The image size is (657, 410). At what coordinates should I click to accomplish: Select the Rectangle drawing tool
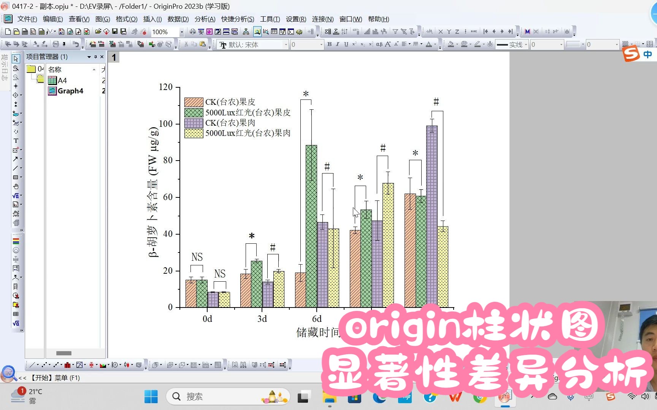tap(16, 177)
